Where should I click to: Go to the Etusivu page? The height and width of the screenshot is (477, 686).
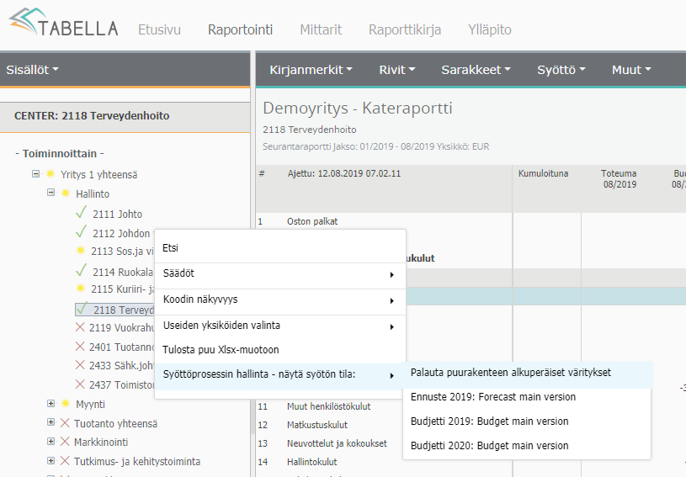[159, 29]
